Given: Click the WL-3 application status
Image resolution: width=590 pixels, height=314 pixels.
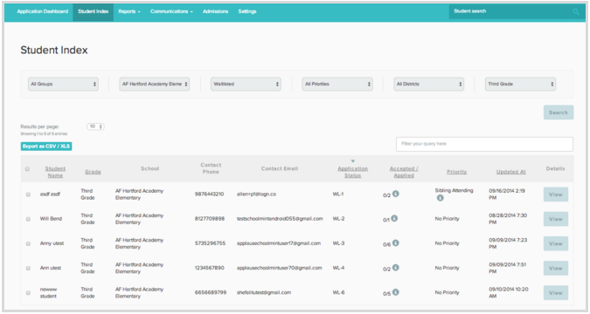Looking at the screenshot, I should point(338,243).
